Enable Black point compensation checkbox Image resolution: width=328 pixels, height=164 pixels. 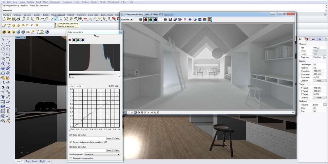[71, 158]
